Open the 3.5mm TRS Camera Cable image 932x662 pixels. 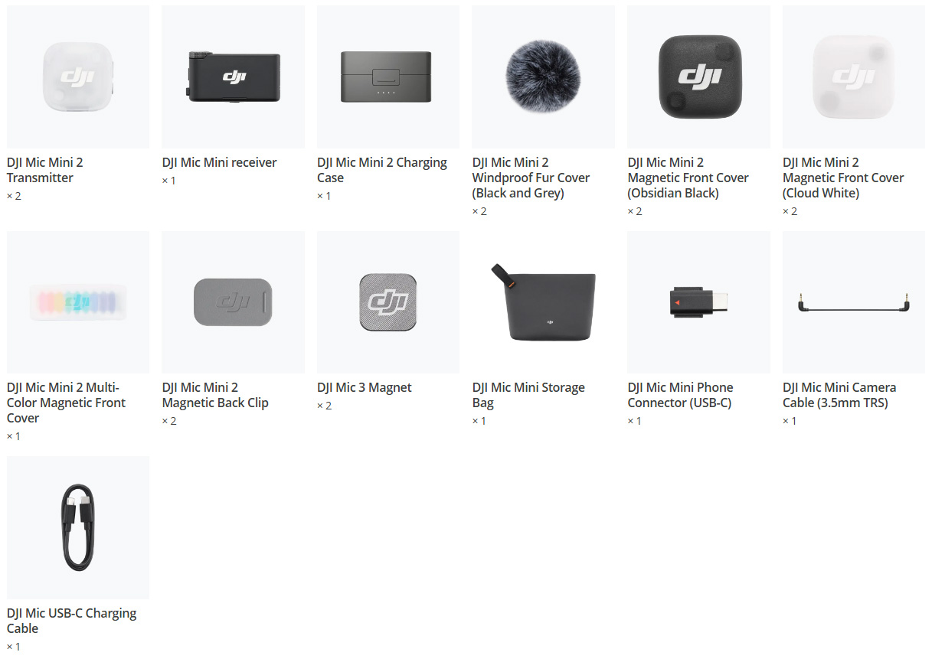(x=854, y=302)
